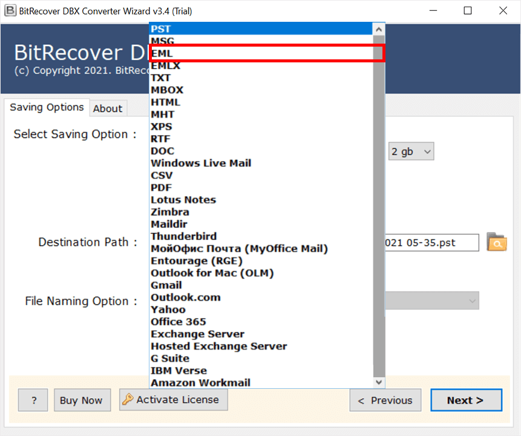Open the About tab

click(108, 108)
